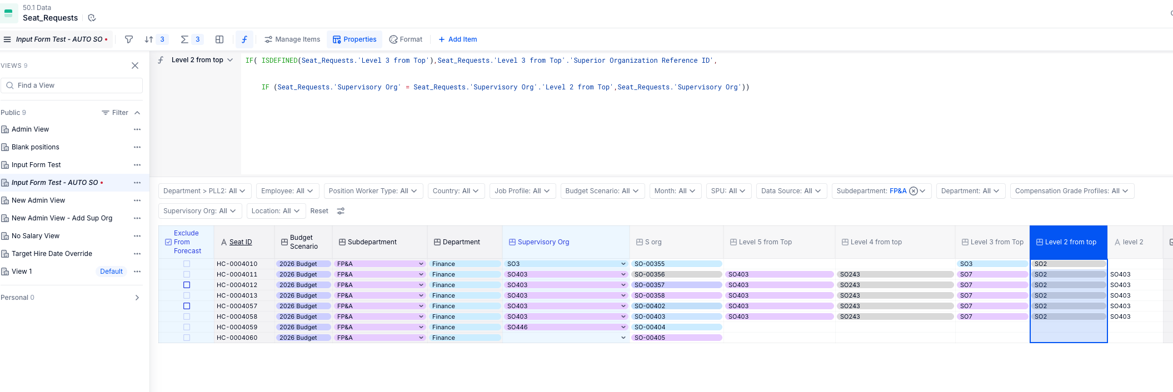The height and width of the screenshot is (392, 1173).
Task: Focus the Find a View search box
Action: [x=72, y=86]
